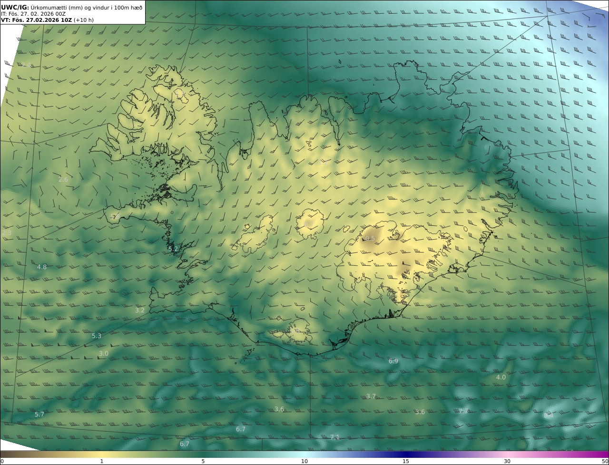Click the "3.7" precipitation label
The height and width of the screenshot is (465, 609).
(371, 396)
